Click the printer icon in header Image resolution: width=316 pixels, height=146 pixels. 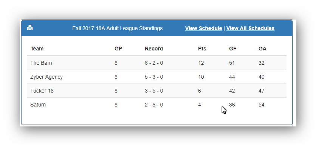pos(30,28)
